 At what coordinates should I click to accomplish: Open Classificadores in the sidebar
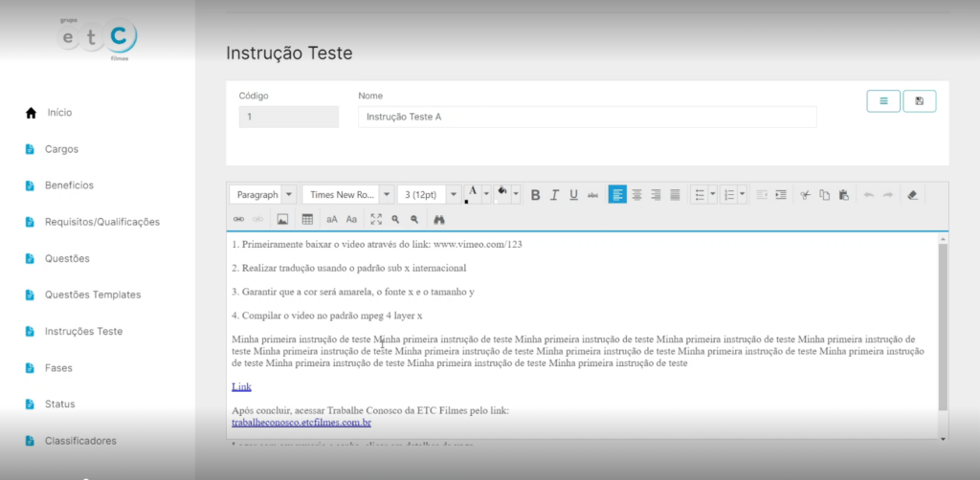pyautogui.click(x=80, y=441)
